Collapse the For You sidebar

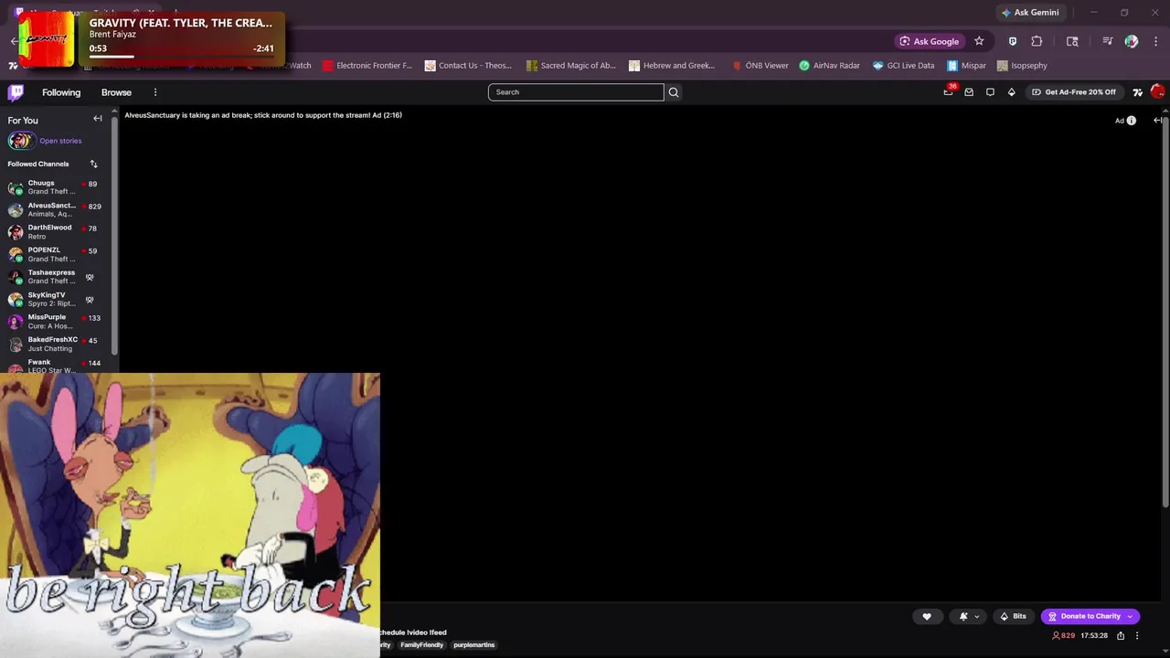[x=98, y=119]
